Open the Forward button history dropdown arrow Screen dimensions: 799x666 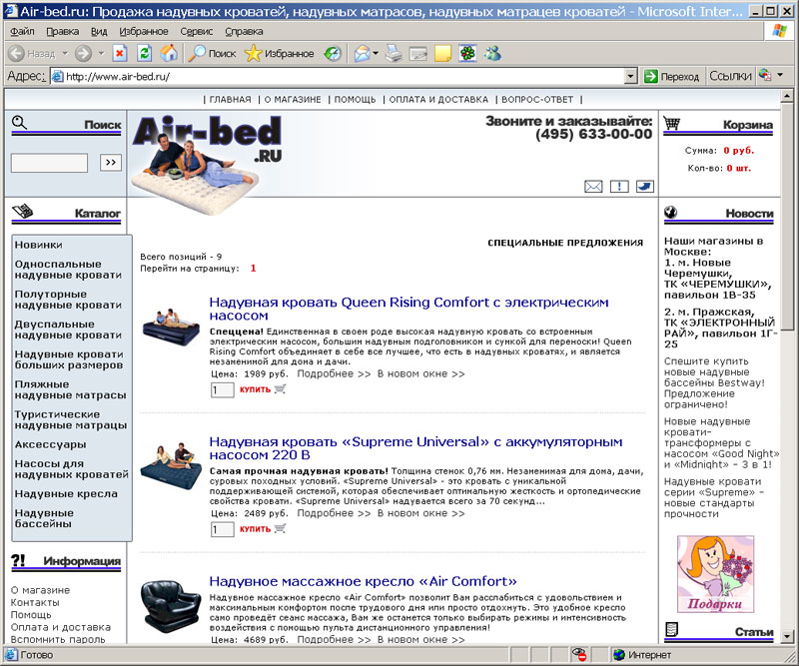click(x=101, y=53)
